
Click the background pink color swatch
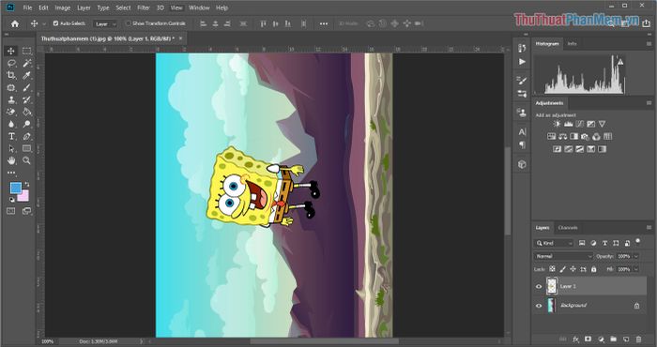[x=23, y=196]
